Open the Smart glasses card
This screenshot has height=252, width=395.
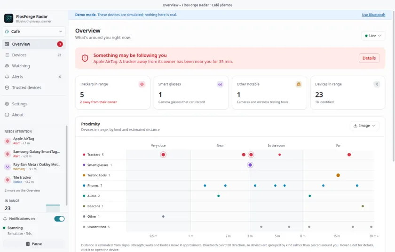pos(191,93)
